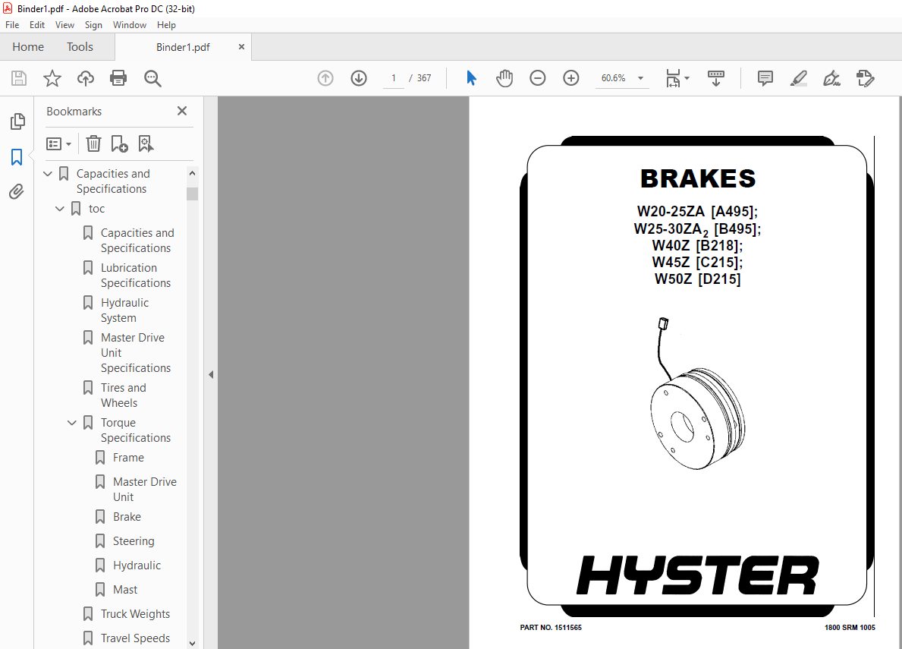
Task: Delete selected bookmark with trash icon
Action: coord(93,143)
